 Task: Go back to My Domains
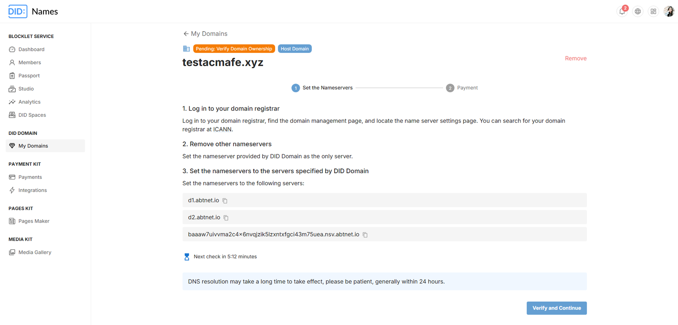pos(205,33)
